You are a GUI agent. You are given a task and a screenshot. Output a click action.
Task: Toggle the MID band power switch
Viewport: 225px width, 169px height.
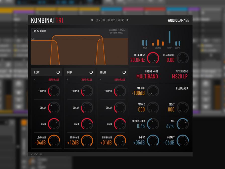[91, 72]
